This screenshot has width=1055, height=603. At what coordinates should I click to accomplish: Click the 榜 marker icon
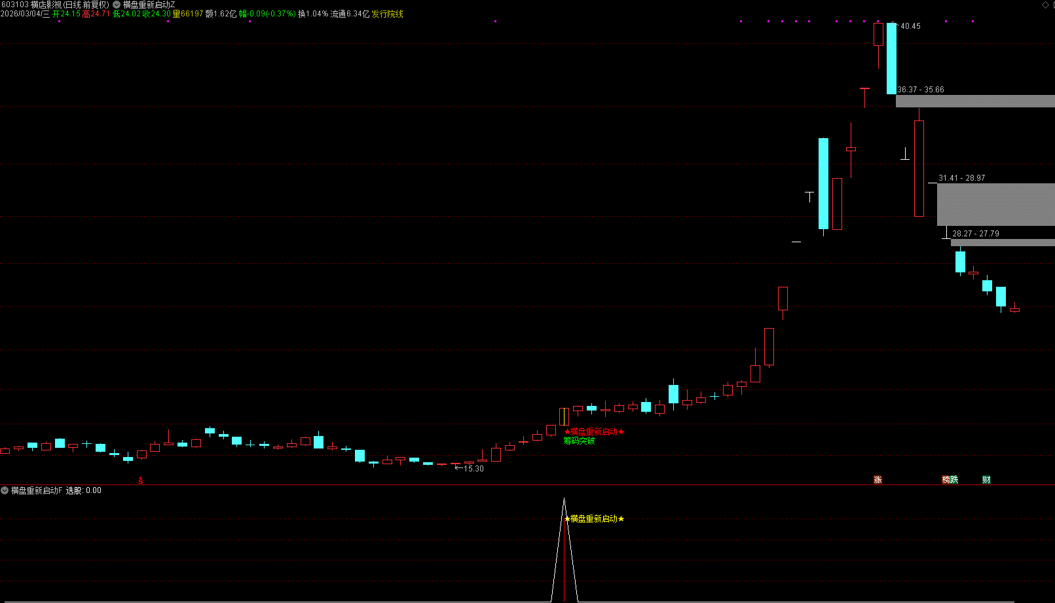[946, 480]
